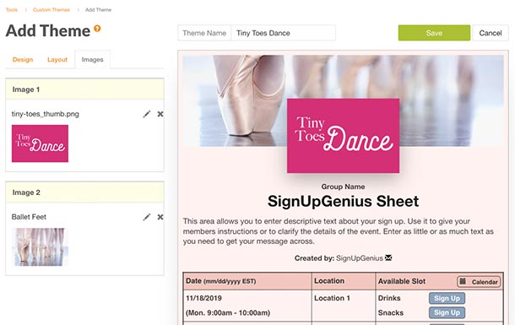Click the calendar icon in Available Slot header
Screen dimensions: 515x325
(x=463, y=281)
